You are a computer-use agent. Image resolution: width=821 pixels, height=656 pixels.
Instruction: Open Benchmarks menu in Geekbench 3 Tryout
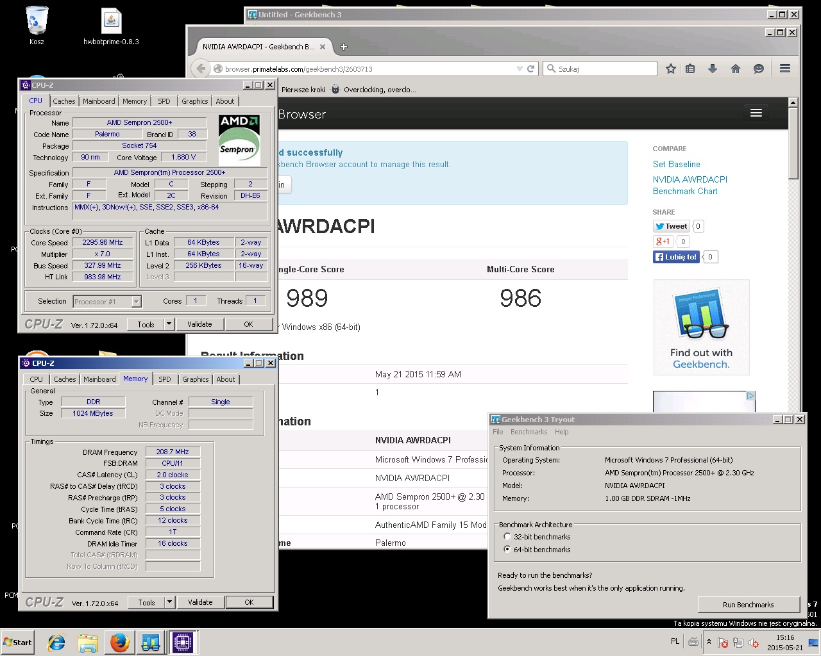[529, 432]
